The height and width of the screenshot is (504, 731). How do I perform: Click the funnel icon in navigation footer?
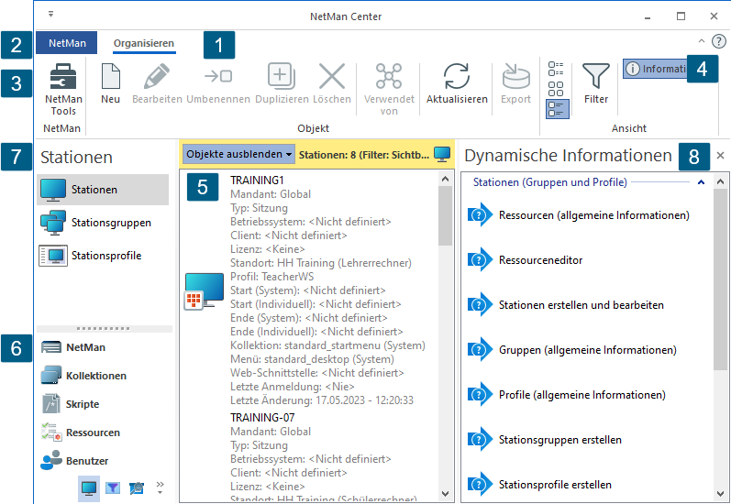coord(112,488)
